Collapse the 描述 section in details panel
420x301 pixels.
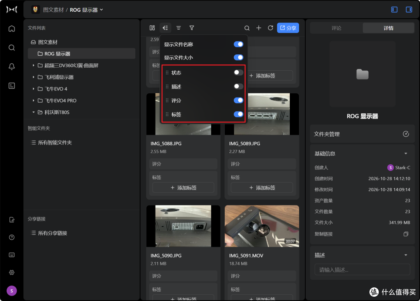tap(406, 255)
